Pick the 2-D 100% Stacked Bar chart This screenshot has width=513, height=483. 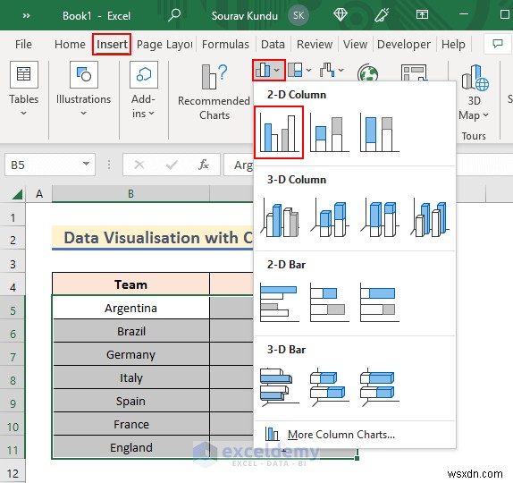(379, 302)
